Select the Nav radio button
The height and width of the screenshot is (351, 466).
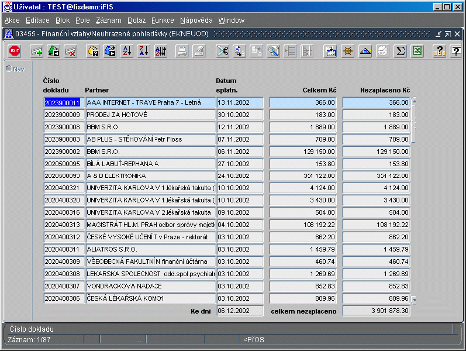[9, 68]
